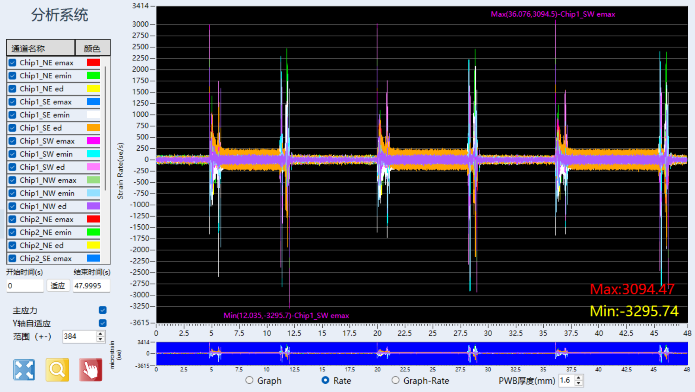Click the 结束时间 input field showing 47.9995

91,286
